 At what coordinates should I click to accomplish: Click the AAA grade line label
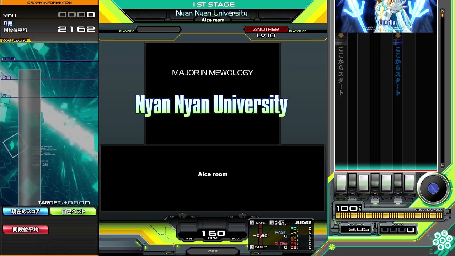pyautogui.click(x=9, y=59)
